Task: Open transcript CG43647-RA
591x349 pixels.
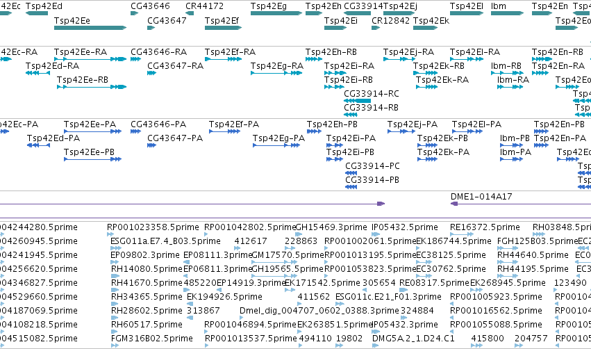Action: click(175, 66)
